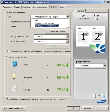This screenshot has height=112, width=110.
Task: Select the мм units radio button
Action: tap(95, 15)
